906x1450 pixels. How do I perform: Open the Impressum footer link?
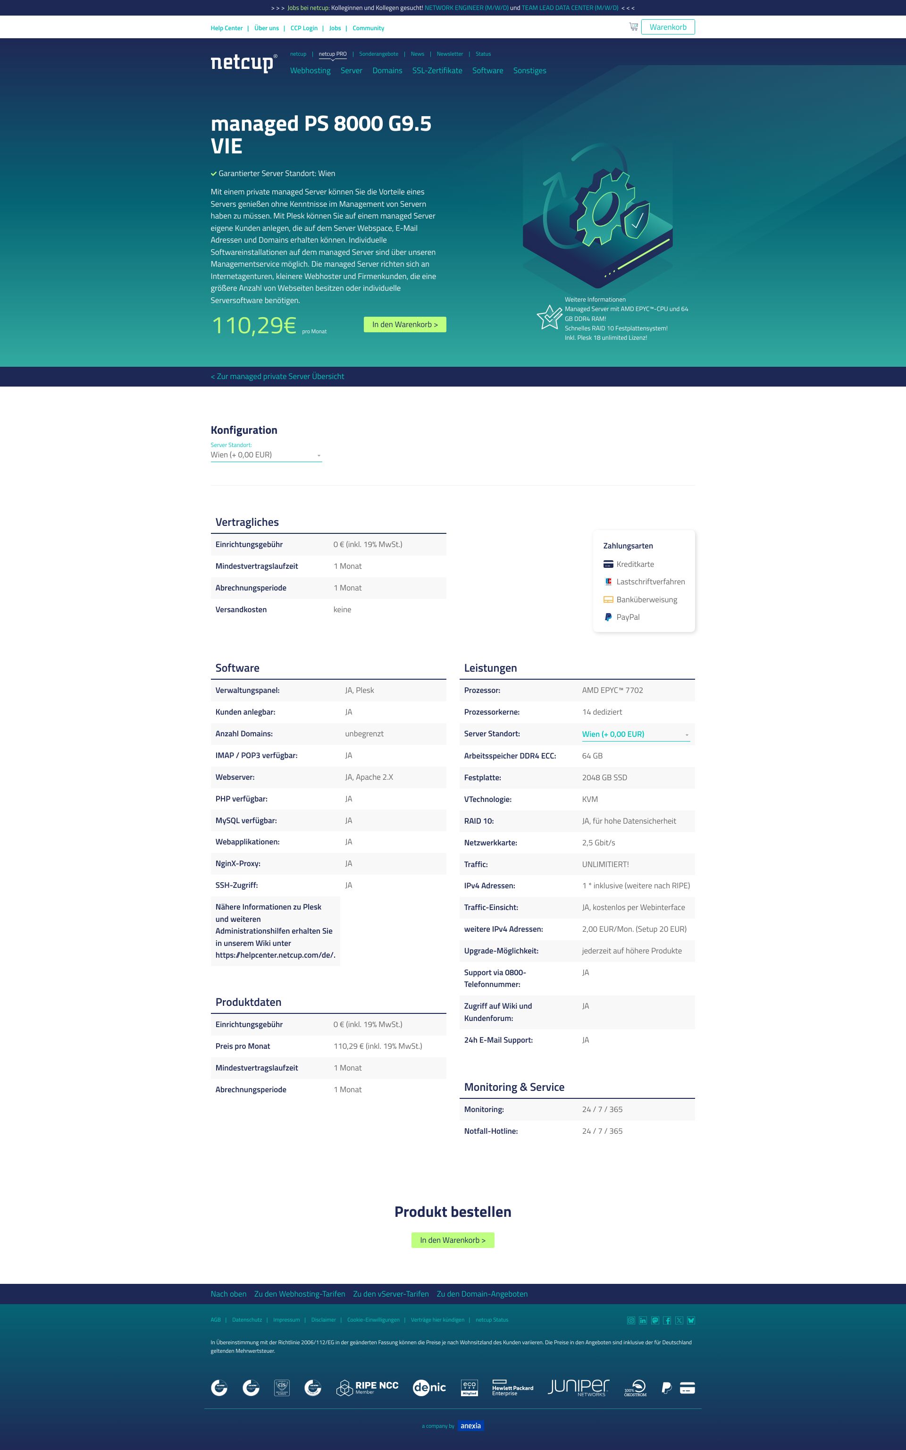click(x=286, y=1320)
